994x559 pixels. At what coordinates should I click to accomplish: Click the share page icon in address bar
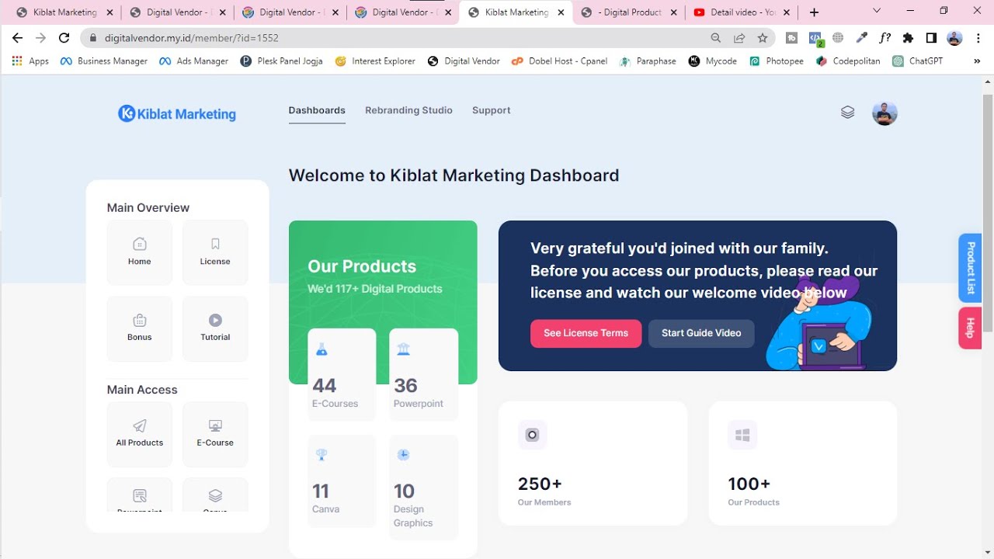[739, 37]
